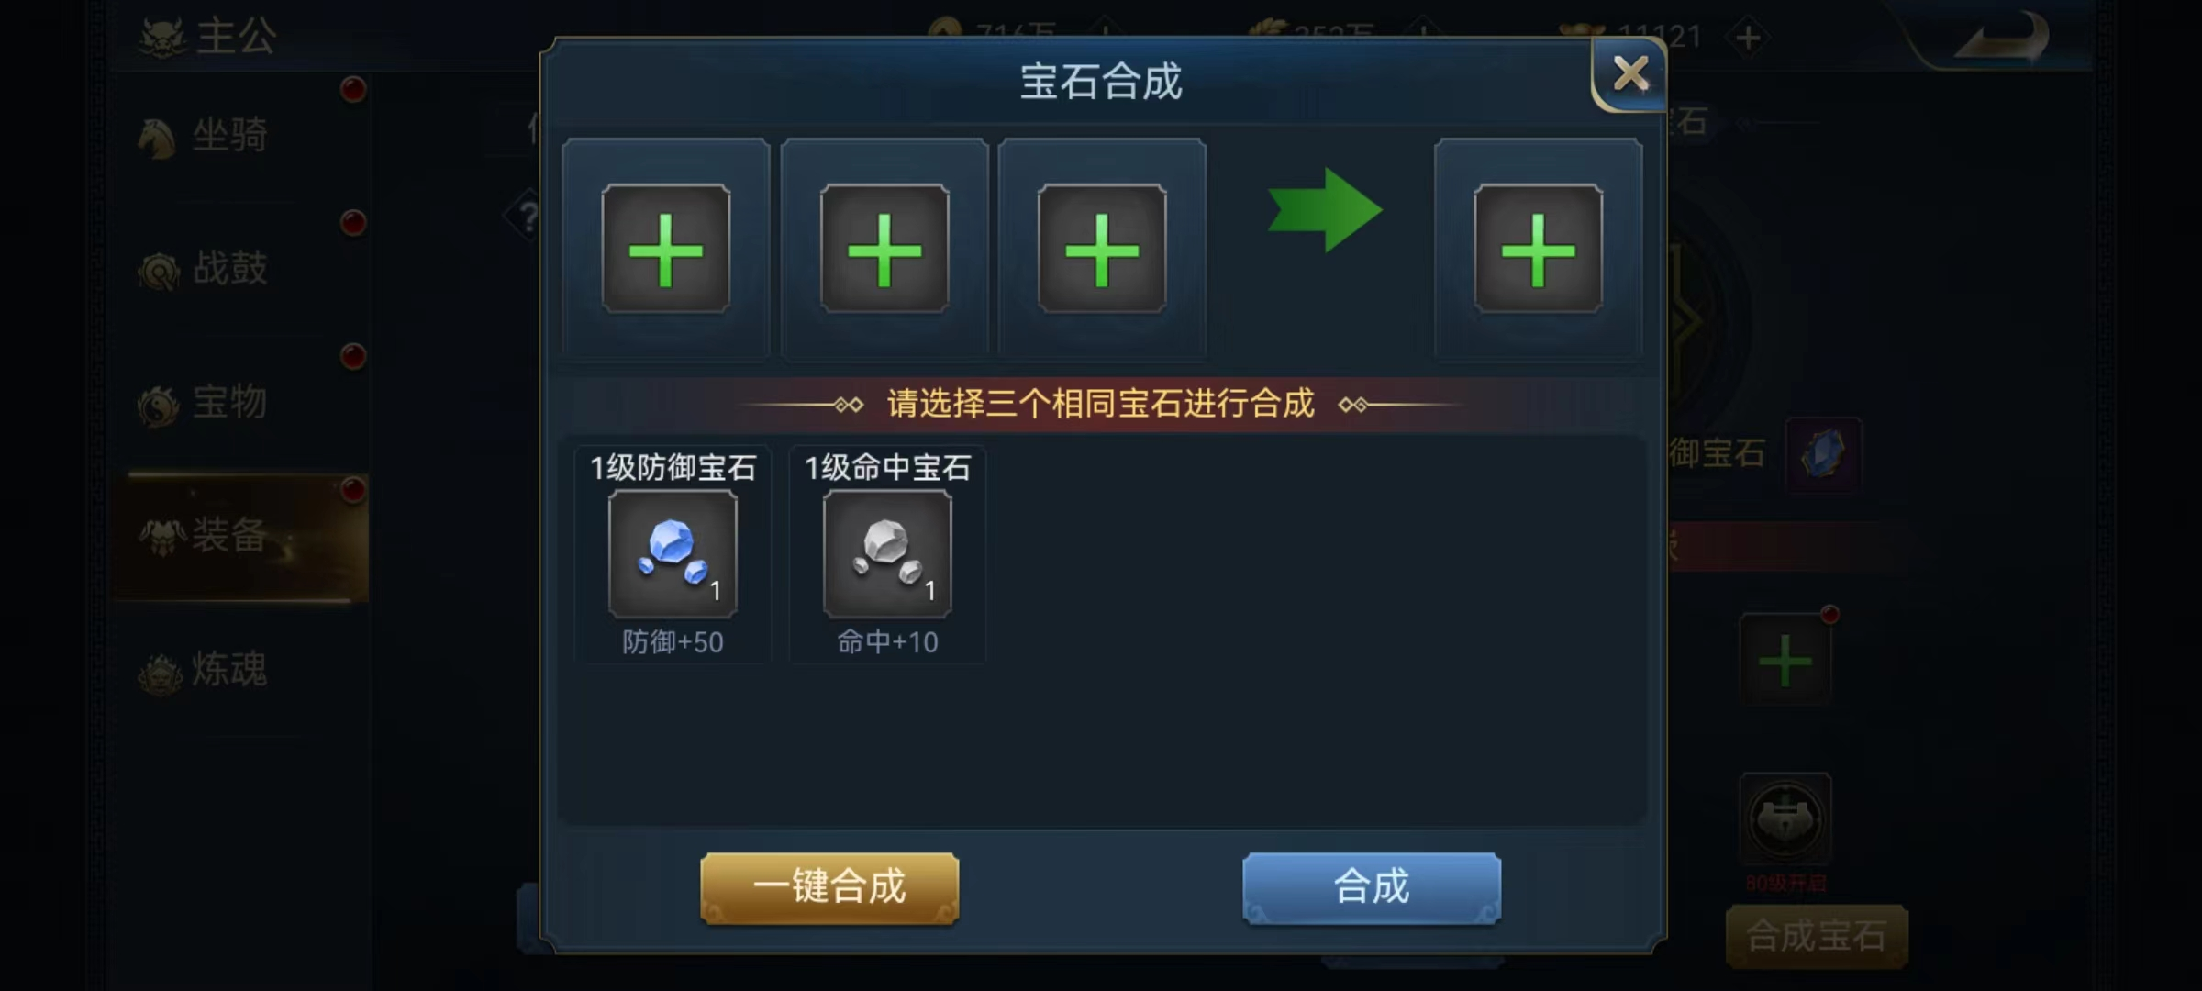2202x991 pixels.
Task: Click the plus beside 11121 currency
Action: [x=1748, y=38]
